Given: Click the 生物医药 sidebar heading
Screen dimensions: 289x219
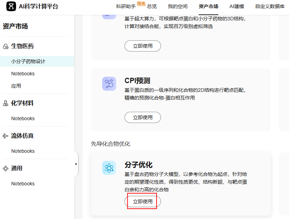Looking at the screenshot, I should click(x=22, y=46).
